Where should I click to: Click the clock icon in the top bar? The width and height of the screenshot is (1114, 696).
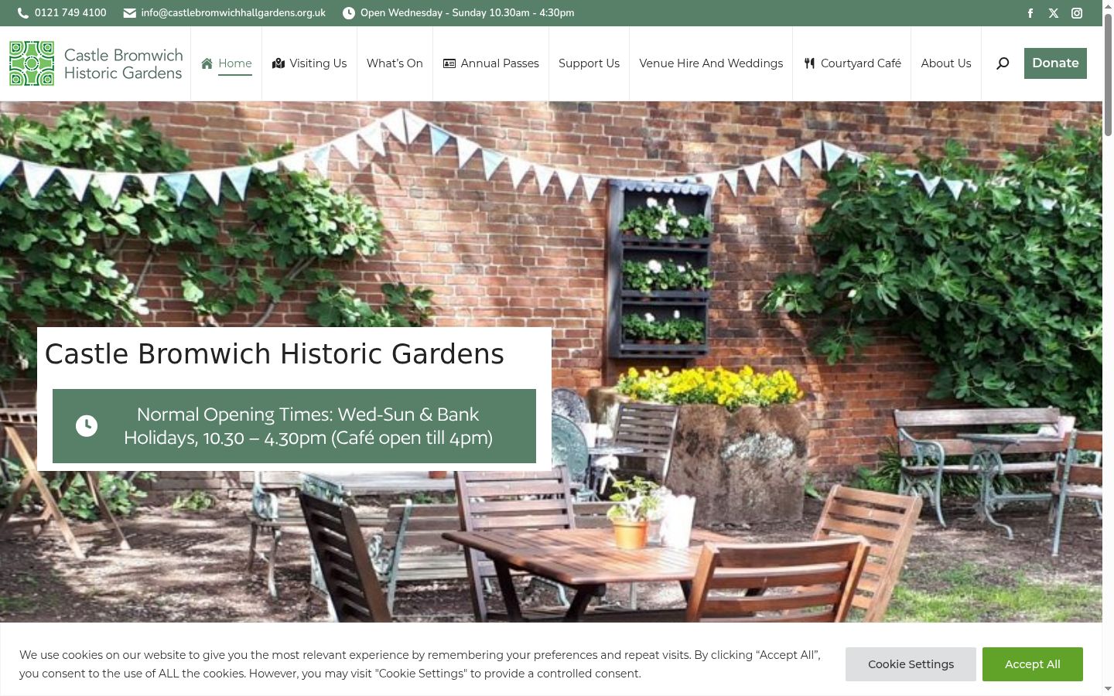[x=349, y=13]
